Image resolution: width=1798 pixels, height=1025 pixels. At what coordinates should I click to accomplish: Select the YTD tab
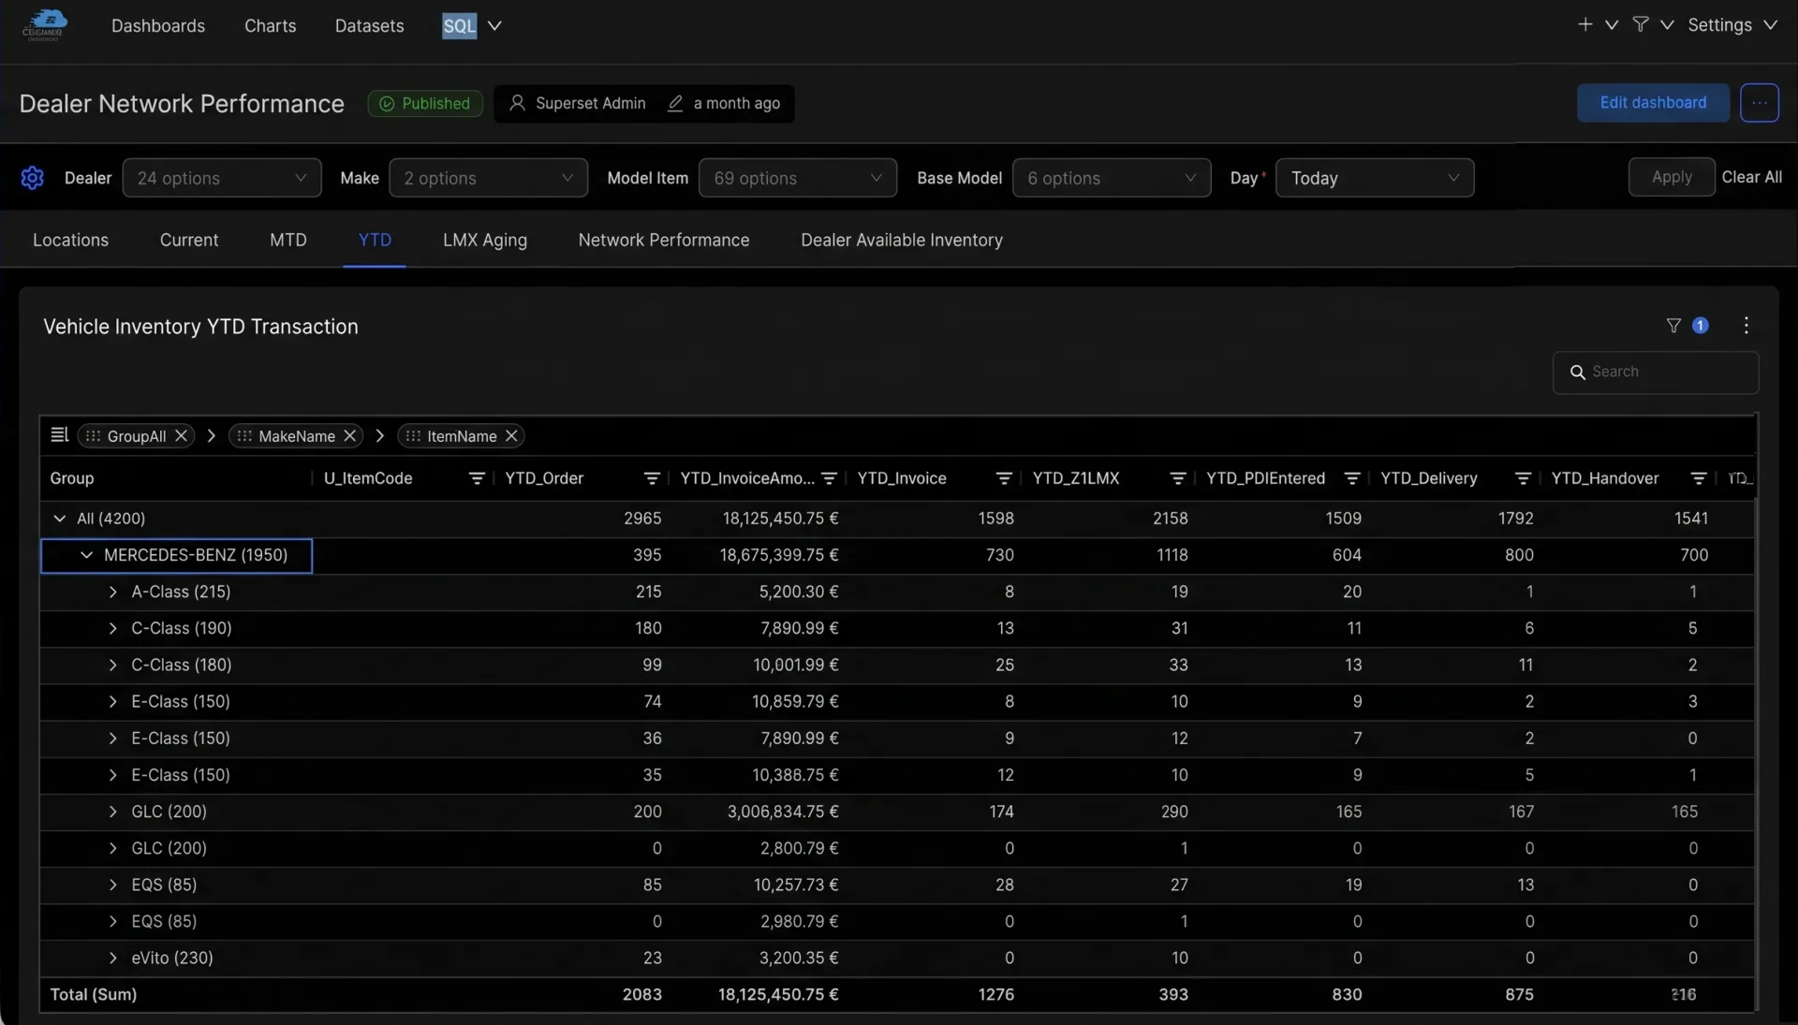pos(375,240)
